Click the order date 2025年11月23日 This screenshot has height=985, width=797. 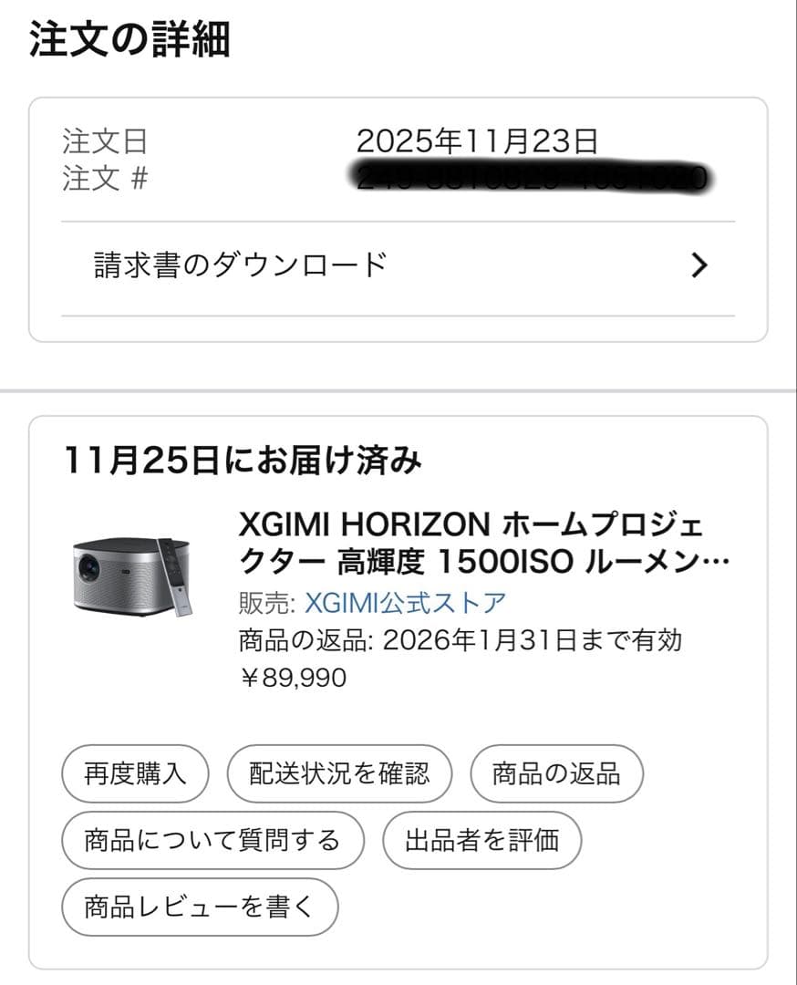[x=477, y=141]
